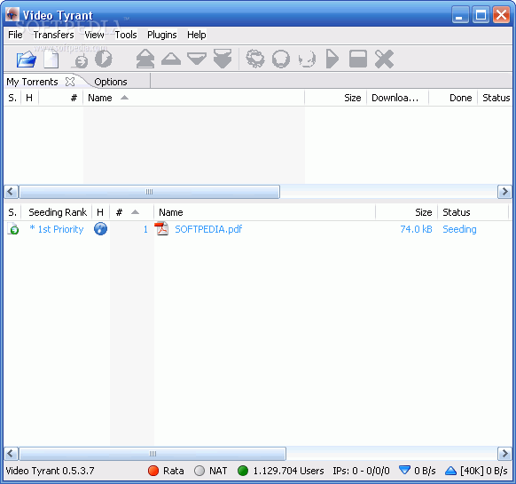Open the View menu
The height and width of the screenshot is (484, 516).
(x=94, y=35)
